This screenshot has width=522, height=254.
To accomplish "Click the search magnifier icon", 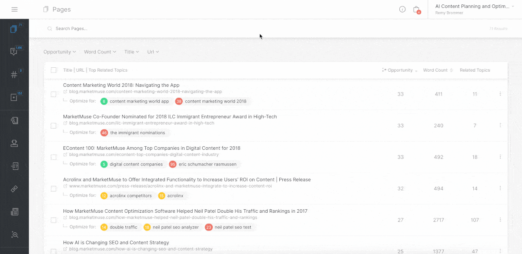I will [50, 29].
